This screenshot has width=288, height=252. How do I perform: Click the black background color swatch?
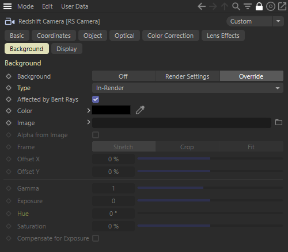coord(111,110)
